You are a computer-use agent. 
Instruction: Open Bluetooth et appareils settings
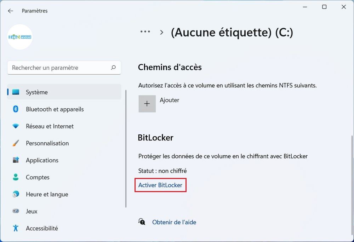[x=55, y=109]
